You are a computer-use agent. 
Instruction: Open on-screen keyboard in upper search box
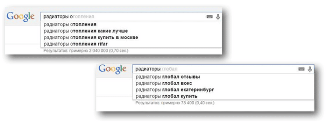coord(209,17)
